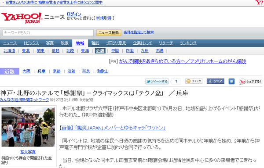
Task: Switch to the リサーチ tab
Action: (166, 43)
